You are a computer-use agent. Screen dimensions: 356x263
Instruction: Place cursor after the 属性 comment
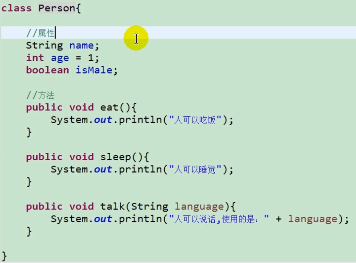pyautogui.click(x=55, y=33)
